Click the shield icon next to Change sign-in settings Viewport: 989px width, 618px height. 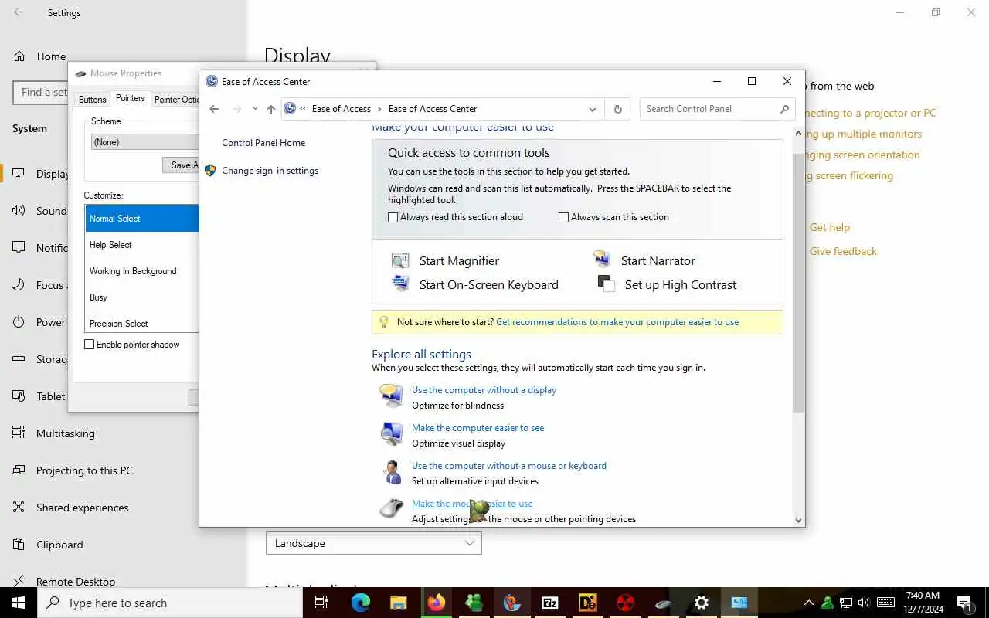coord(210,171)
